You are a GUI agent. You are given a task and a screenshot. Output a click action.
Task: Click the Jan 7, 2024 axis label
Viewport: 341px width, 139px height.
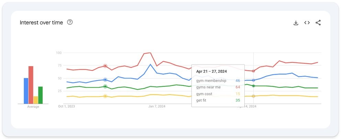(x=157, y=106)
